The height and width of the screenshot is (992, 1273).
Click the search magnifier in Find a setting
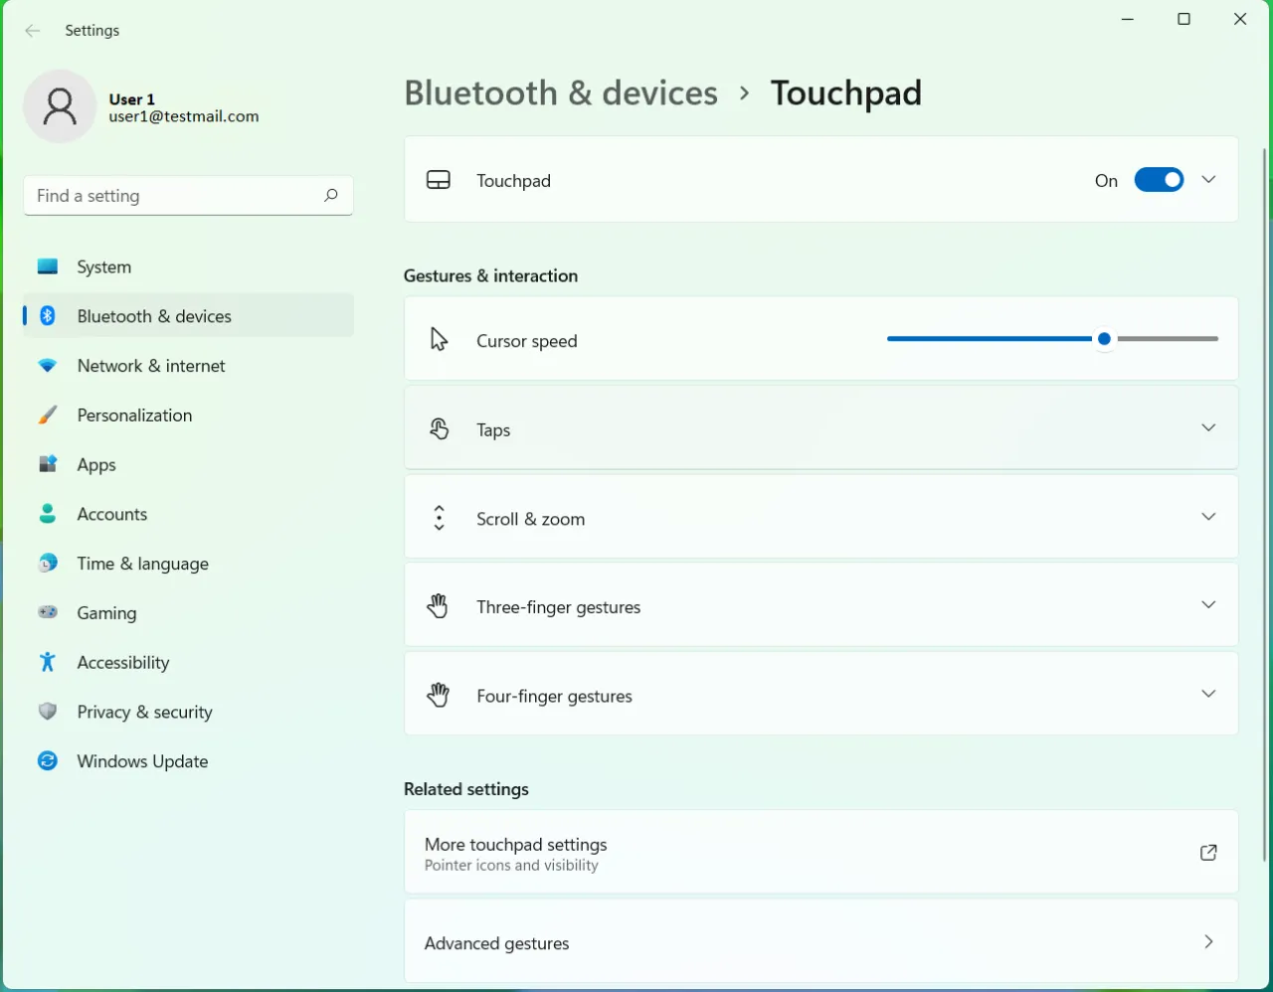(x=330, y=196)
